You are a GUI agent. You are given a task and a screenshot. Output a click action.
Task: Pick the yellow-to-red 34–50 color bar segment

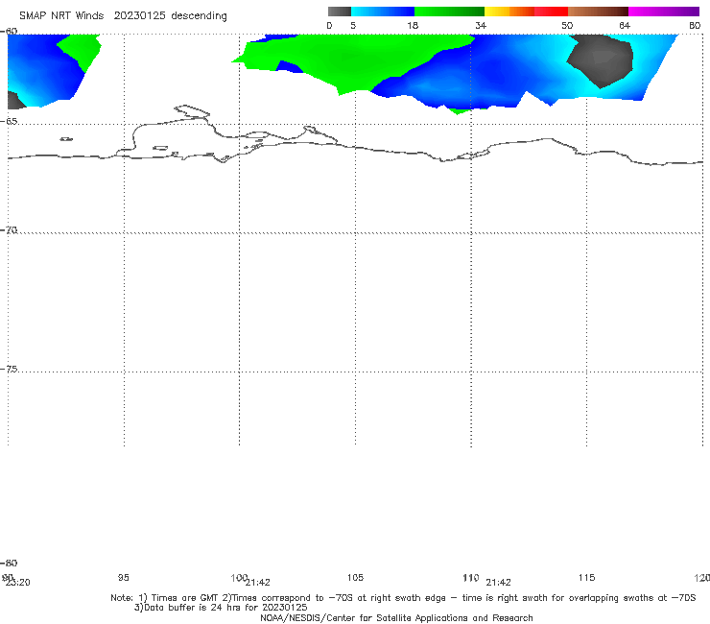coord(526,12)
